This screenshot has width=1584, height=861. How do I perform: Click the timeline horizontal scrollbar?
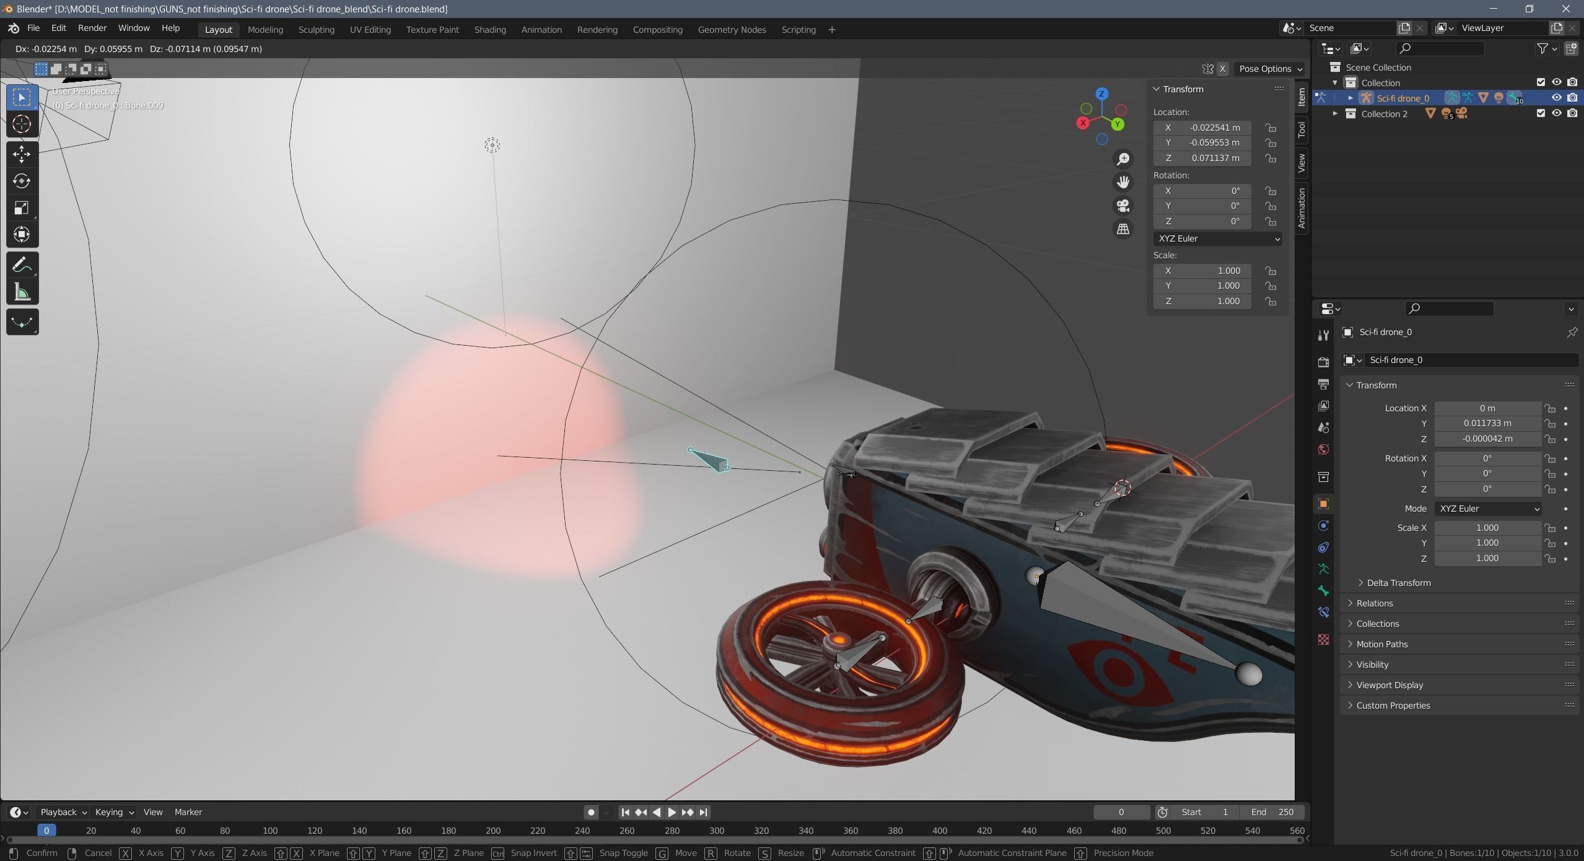coord(654,840)
